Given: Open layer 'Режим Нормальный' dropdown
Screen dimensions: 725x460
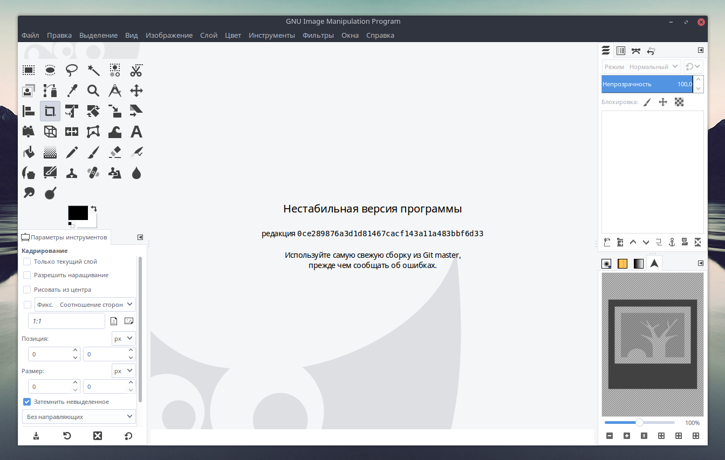Looking at the screenshot, I should pos(642,67).
